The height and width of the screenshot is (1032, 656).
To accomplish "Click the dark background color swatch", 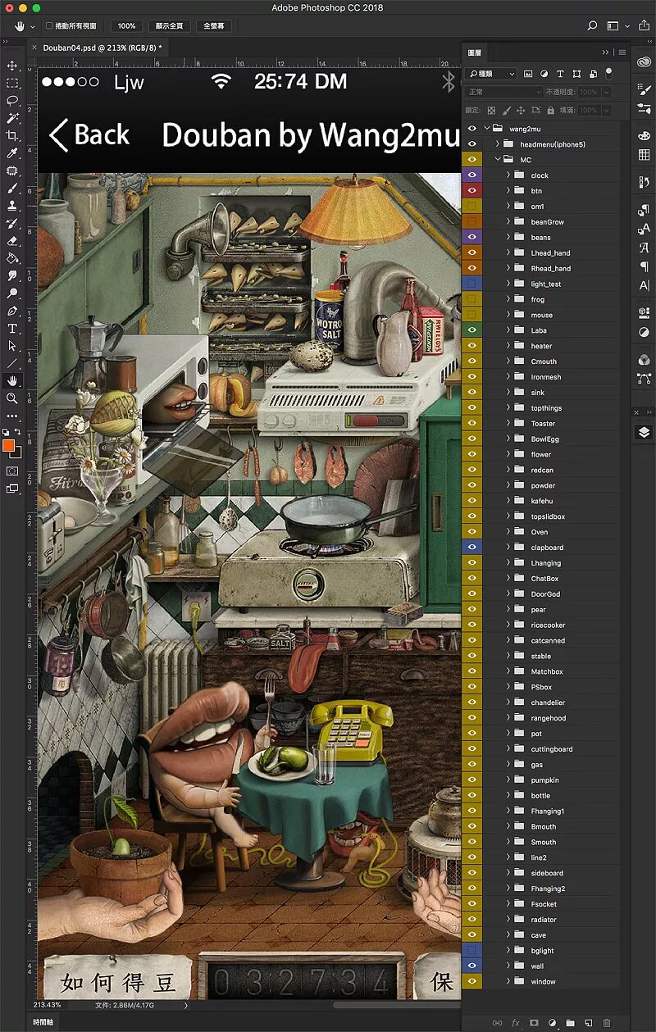I will click(18, 453).
